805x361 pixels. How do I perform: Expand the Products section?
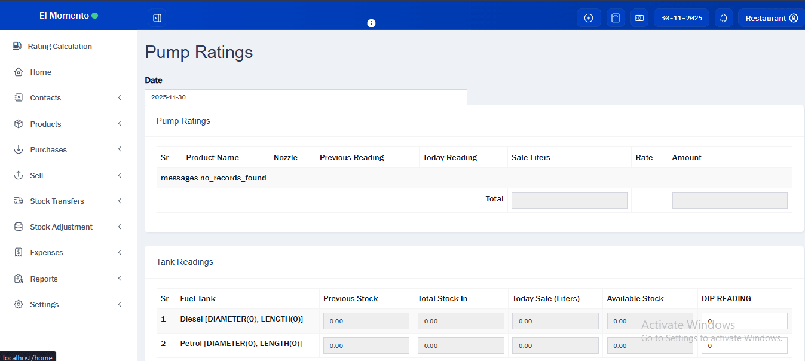[x=119, y=124]
